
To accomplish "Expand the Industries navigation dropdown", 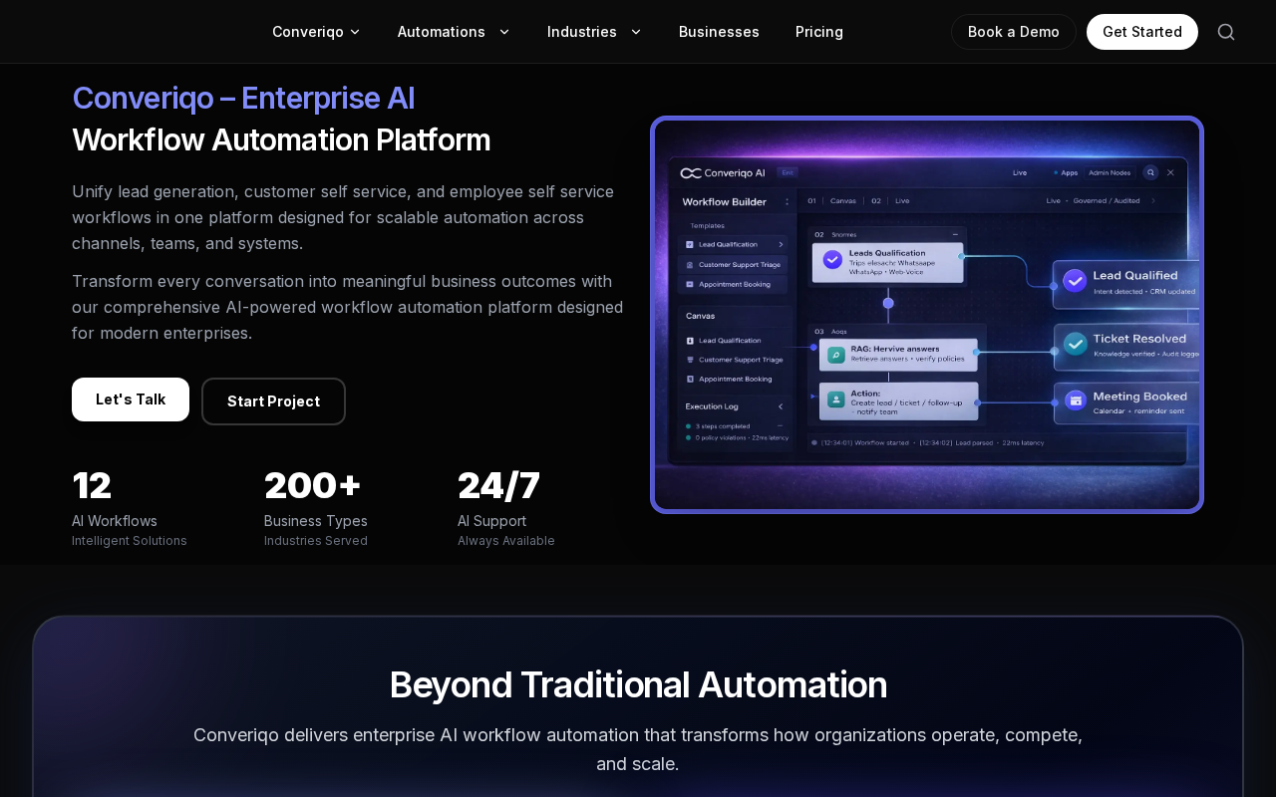I will 594,32.
